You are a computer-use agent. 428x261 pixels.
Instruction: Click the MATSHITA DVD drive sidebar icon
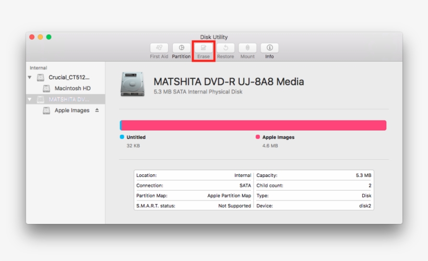(x=40, y=99)
